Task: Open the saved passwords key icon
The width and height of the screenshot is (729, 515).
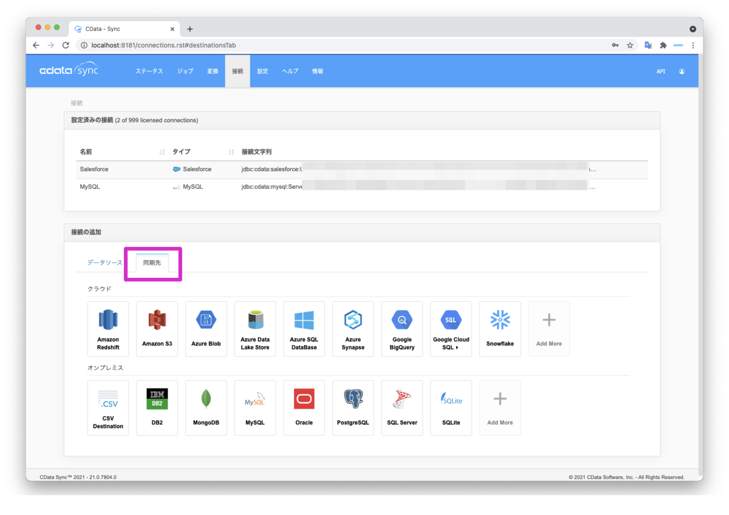Action: (x=615, y=45)
